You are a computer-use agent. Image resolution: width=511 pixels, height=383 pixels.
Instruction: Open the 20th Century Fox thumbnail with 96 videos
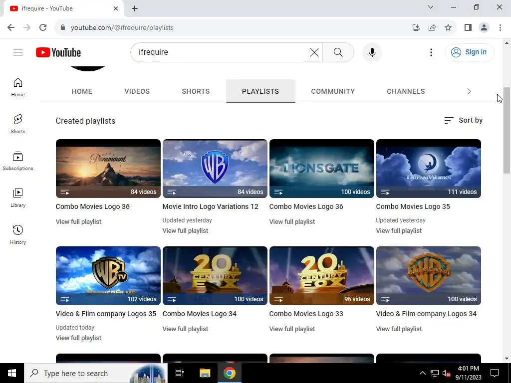click(x=322, y=276)
